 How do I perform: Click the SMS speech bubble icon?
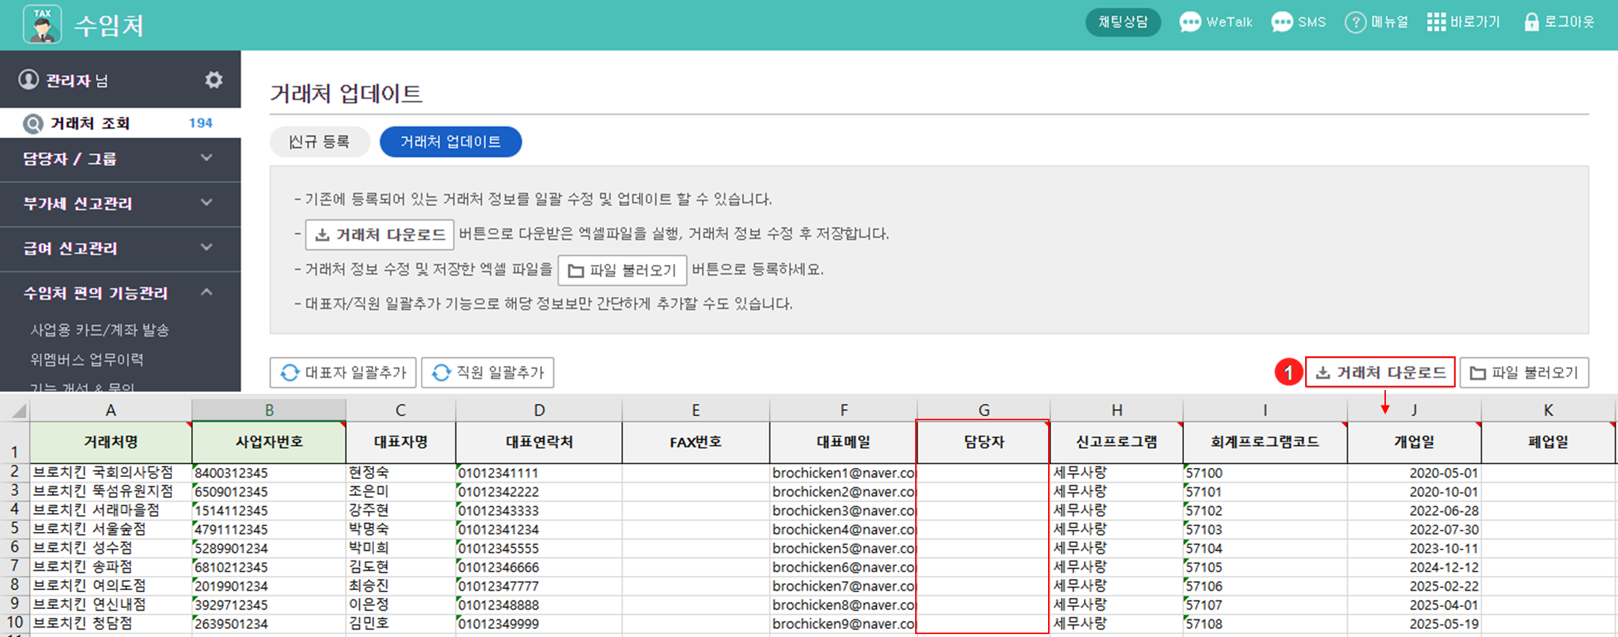pyautogui.click(x=1282, y=22)
